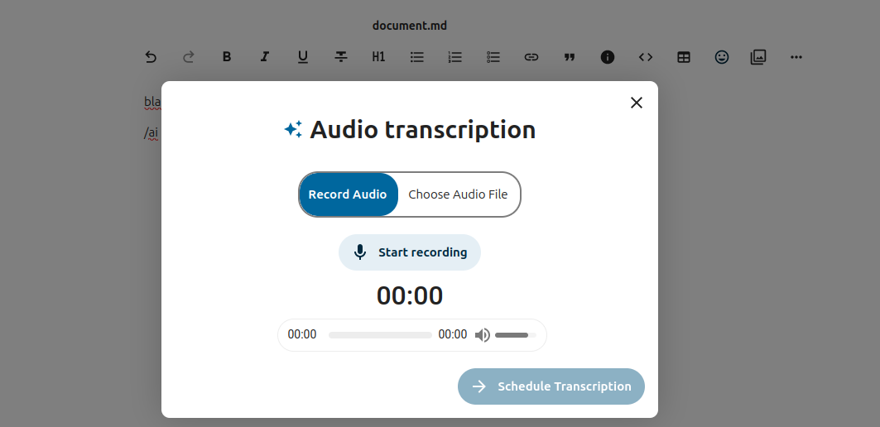Click the Undo arrow icon
880x427 pixels.
(x=151, y=57)
